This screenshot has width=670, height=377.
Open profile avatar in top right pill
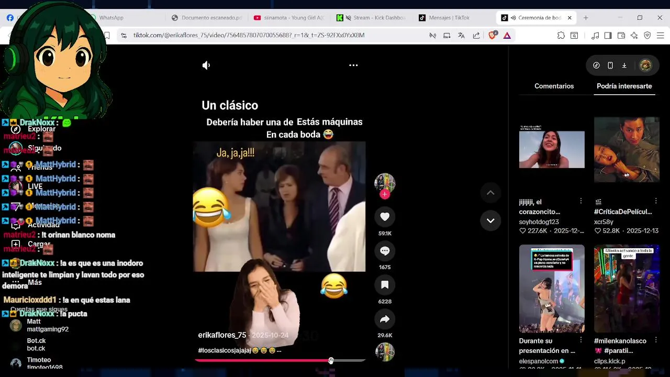[x=645, y=65]
